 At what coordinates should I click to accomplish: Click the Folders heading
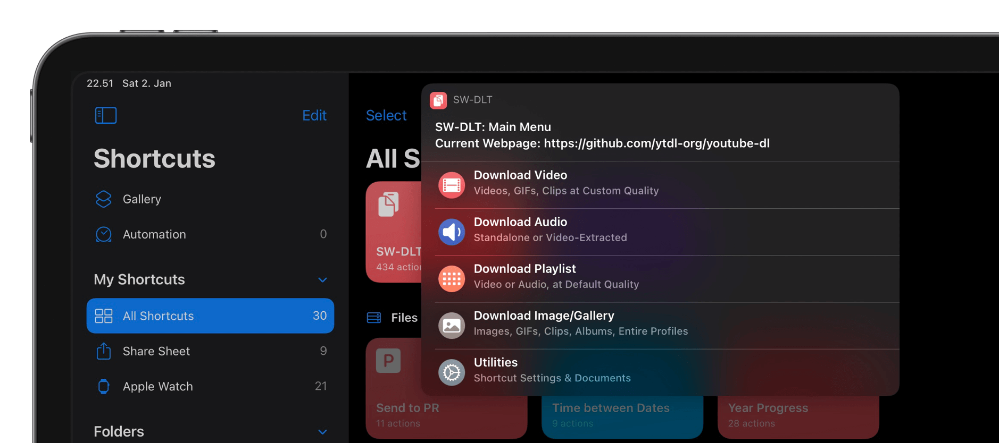click(119, 431)
